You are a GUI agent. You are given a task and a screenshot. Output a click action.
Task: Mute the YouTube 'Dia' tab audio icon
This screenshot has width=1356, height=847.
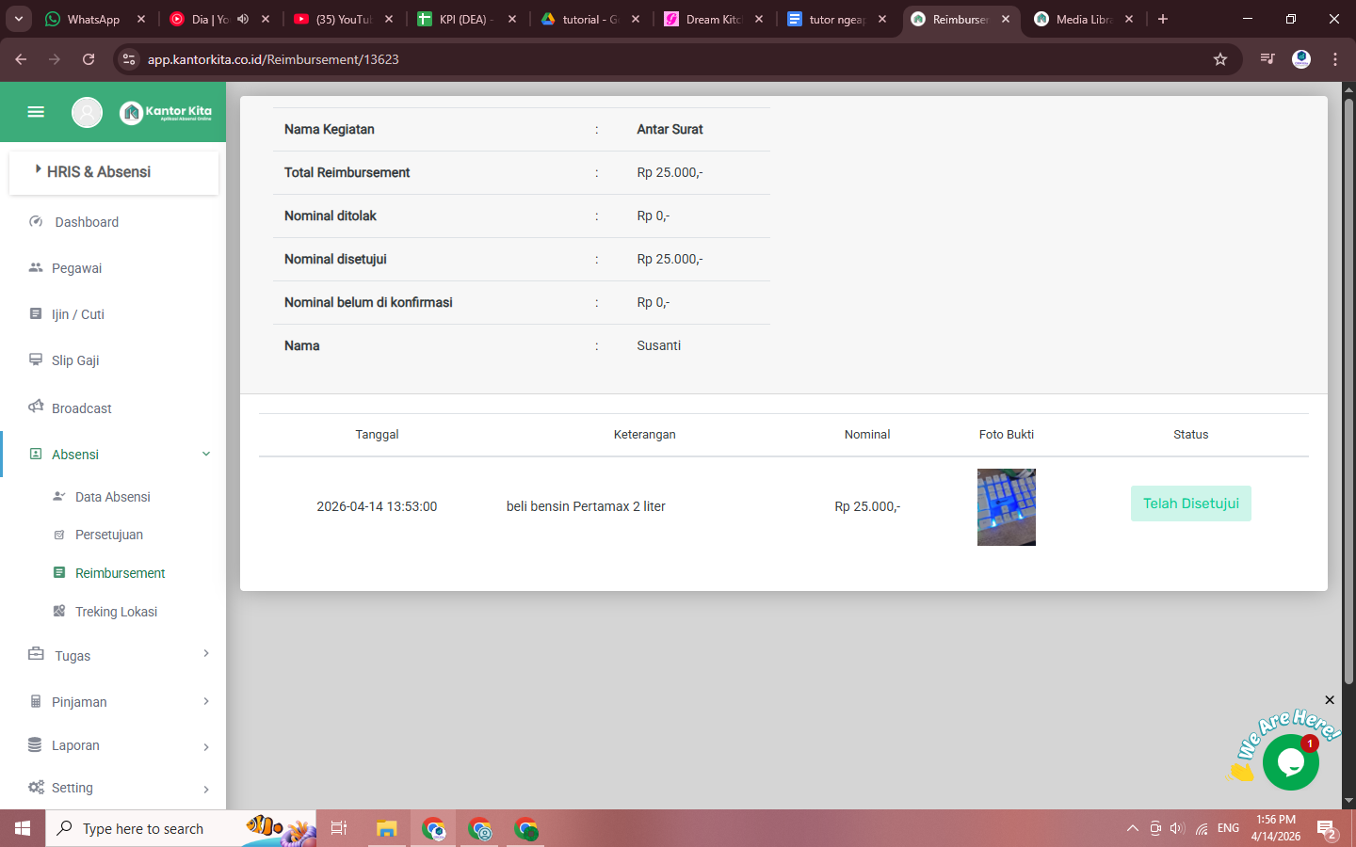tap(243, 19)
